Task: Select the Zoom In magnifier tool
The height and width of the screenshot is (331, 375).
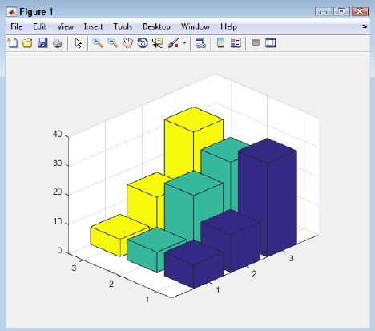Action: [98, 42]
